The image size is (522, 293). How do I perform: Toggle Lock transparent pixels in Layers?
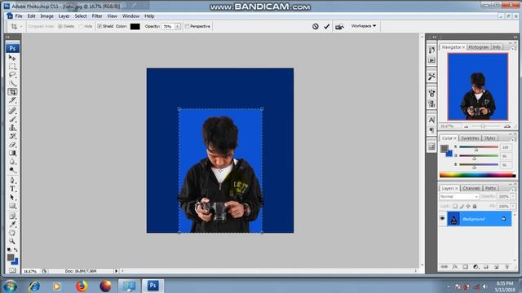click(x=455, y=206)
